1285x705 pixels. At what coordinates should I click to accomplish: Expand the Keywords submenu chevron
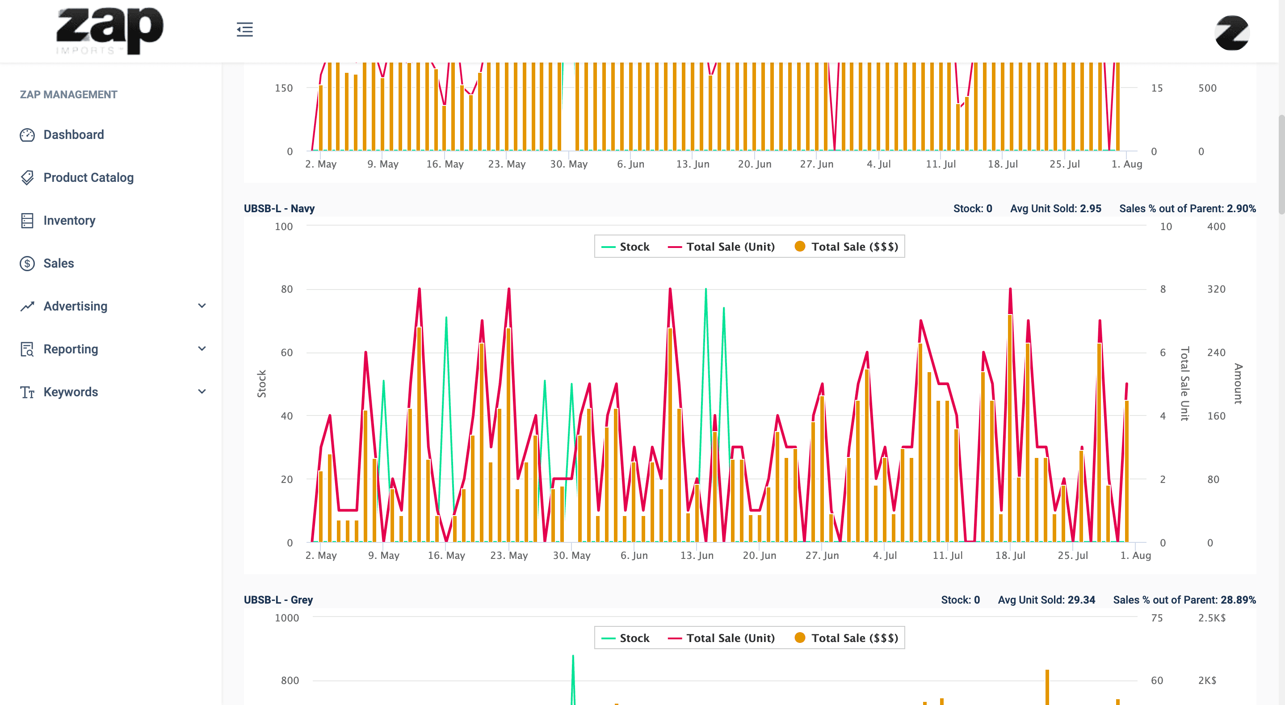pos(202,392)
